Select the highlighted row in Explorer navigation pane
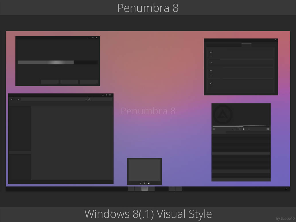The height and width of the screenshot is (222, 296). point(20,153)
